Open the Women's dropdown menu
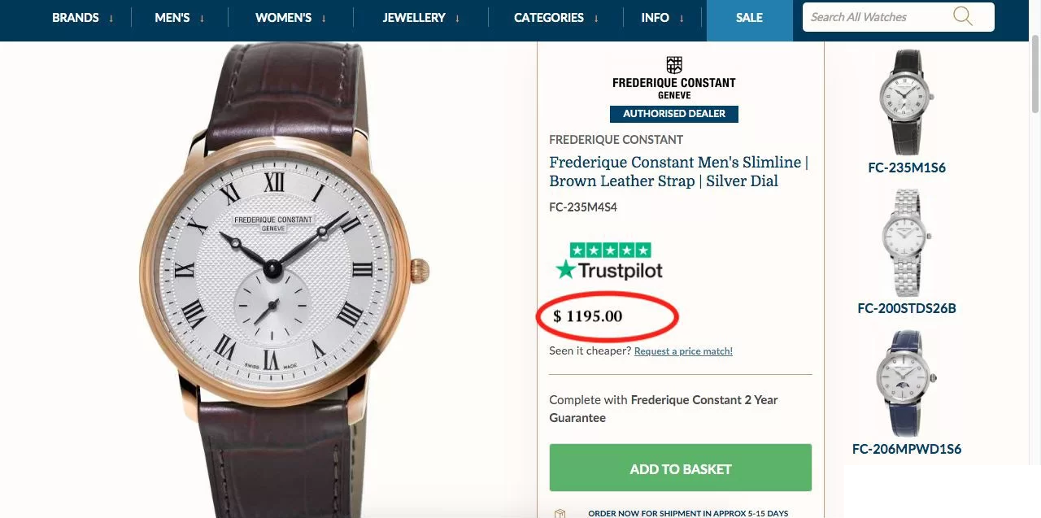Screen dimensions: 1041x518 291,17
